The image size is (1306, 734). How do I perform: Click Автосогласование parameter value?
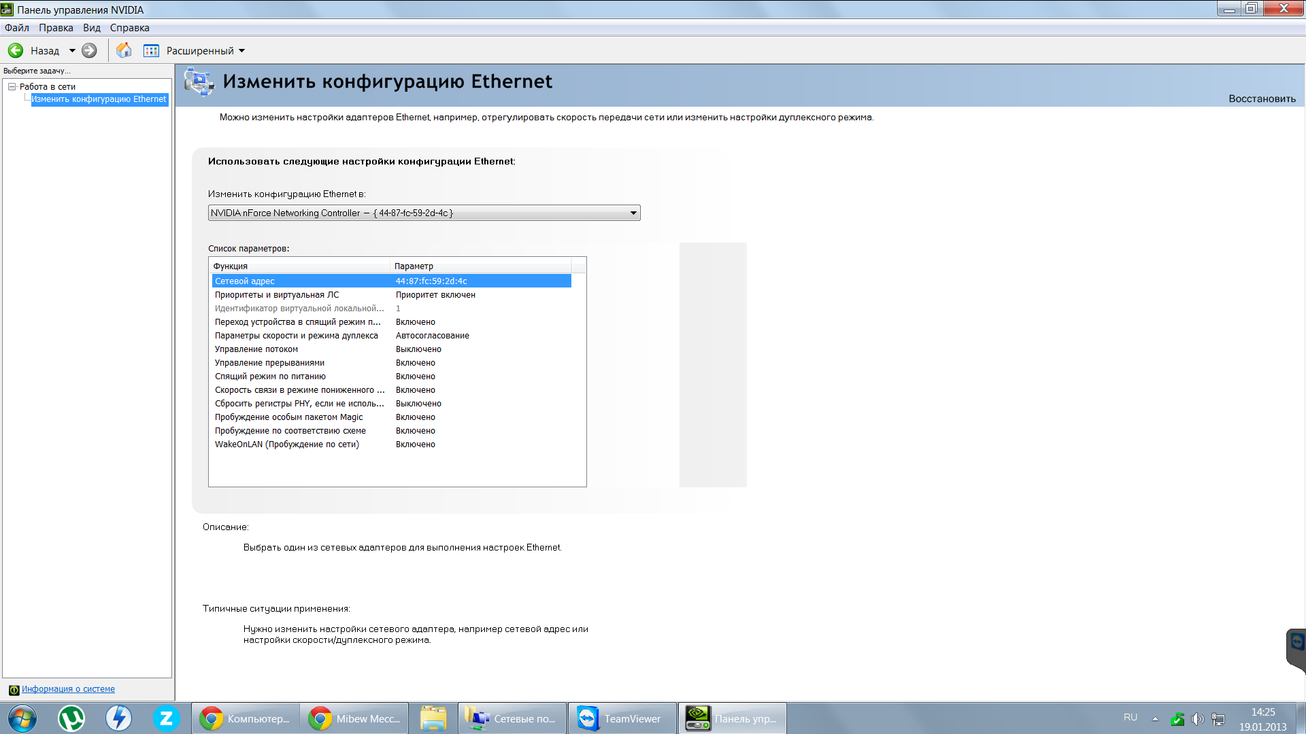tap(433, 335)
